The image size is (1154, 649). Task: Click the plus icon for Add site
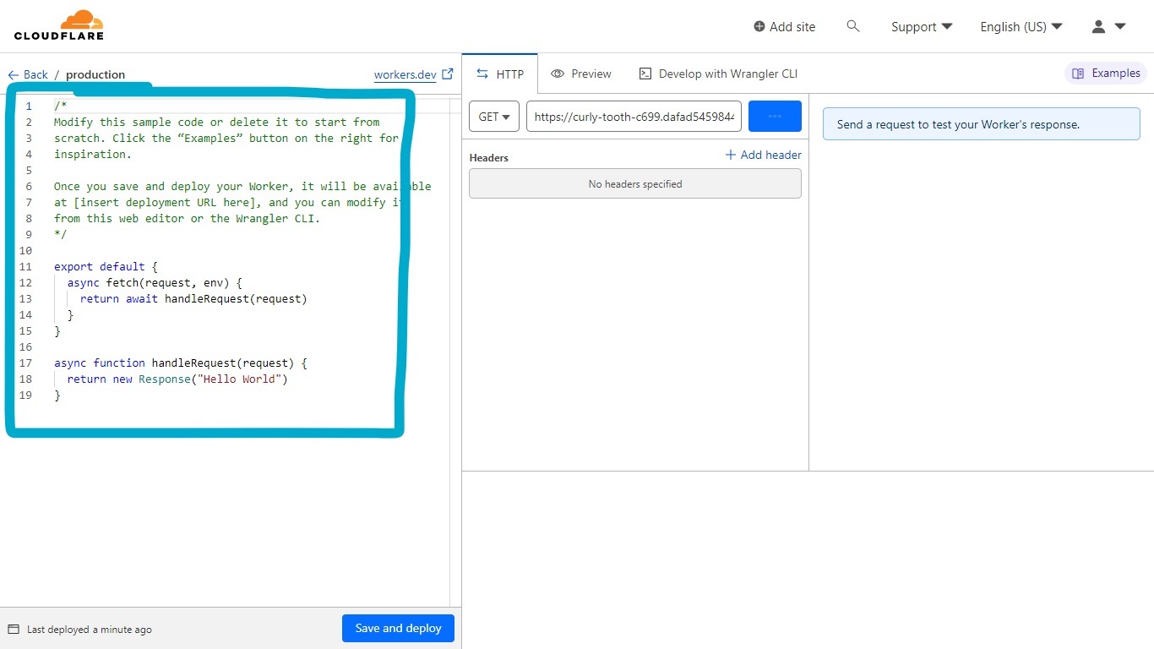[x=759, y=27]
